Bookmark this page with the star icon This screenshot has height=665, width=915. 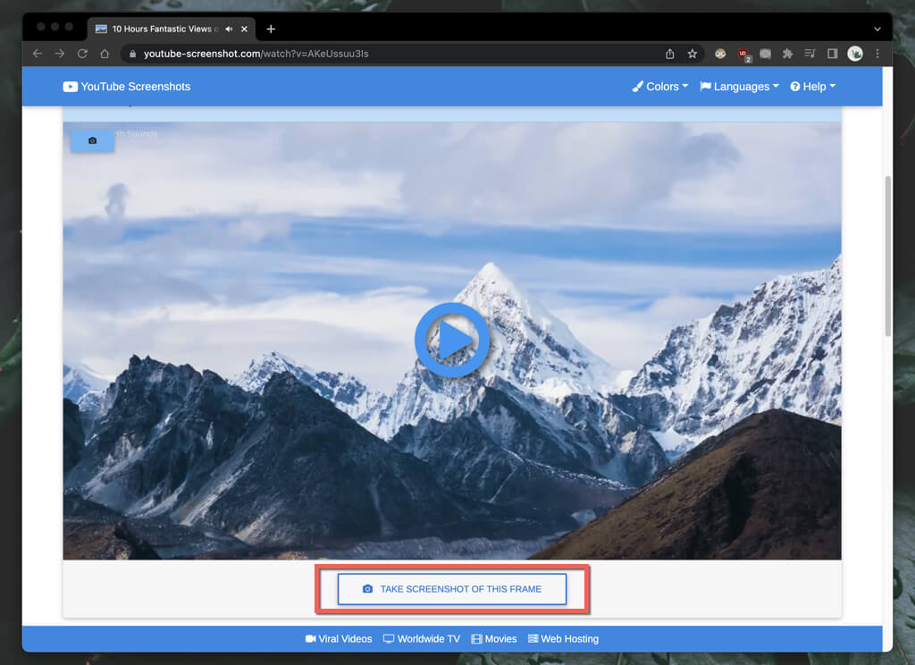[693, 54]
